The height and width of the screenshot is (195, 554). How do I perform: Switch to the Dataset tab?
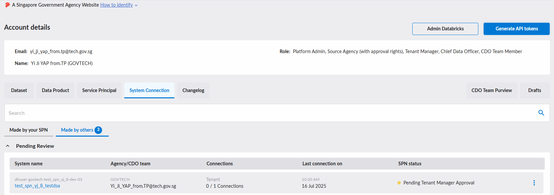pos(19,90)
